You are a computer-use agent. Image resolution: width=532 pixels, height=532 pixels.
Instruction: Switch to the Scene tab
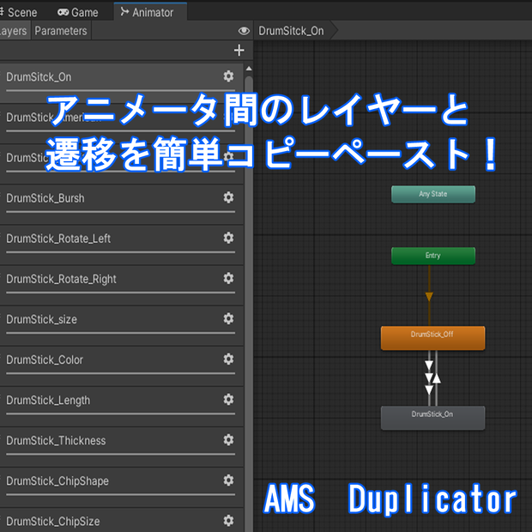pos(19,13)
